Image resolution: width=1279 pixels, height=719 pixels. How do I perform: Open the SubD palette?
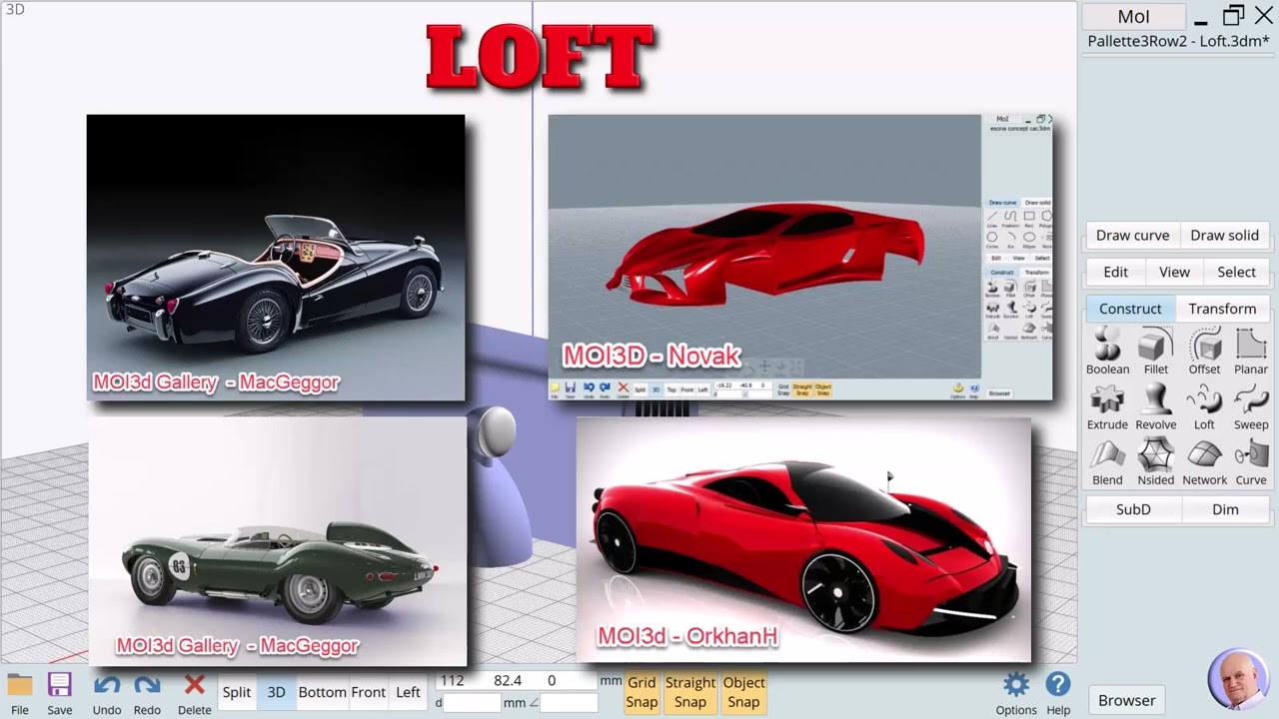1133,509
